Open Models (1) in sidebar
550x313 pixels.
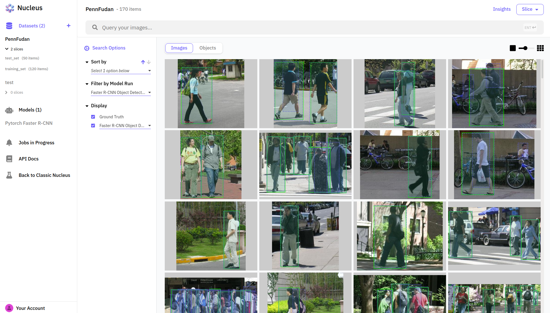[30, 110]
